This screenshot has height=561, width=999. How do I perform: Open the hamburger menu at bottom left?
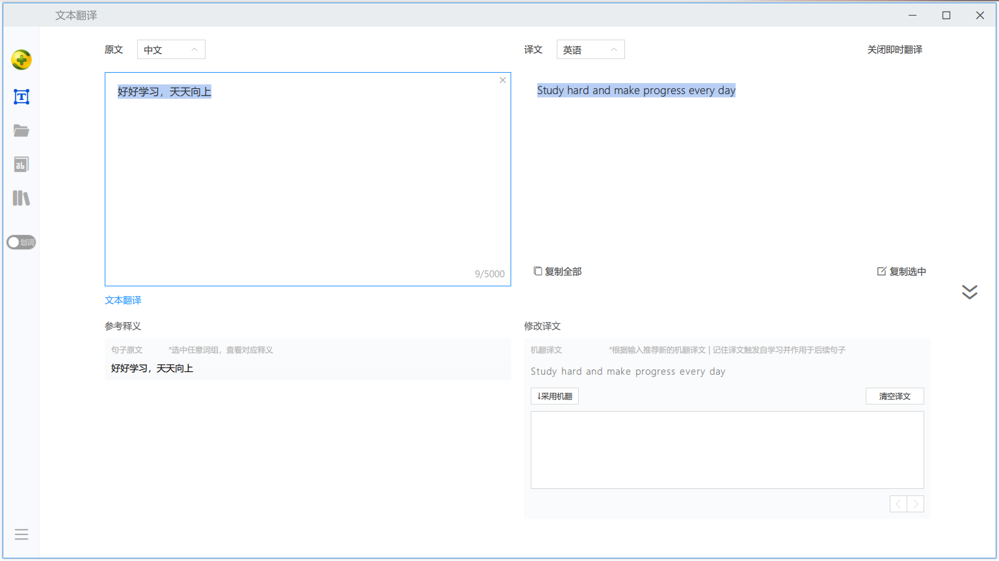21,534
